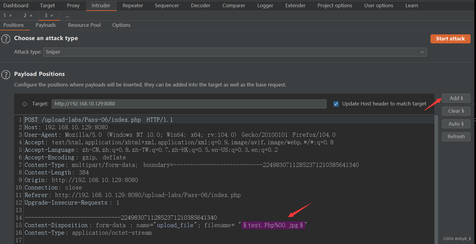The height and width of the screenshot is (244, 476).
Task: Select the Intruder tab
Action: 101,5
